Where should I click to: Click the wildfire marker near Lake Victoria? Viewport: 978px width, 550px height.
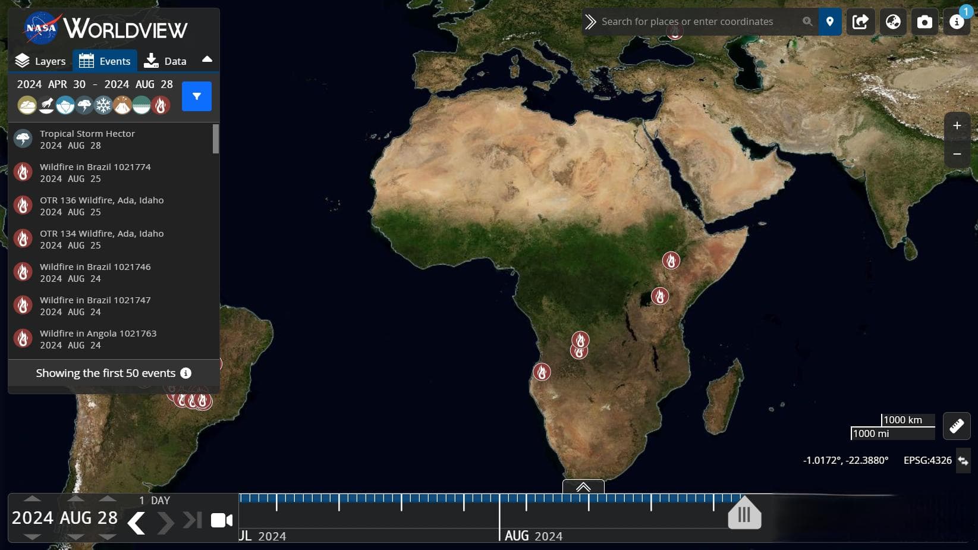click(x=660, y=296)
